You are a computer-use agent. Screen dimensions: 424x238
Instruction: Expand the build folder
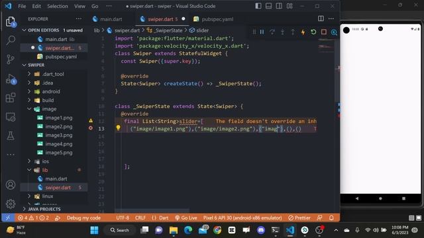pyautogui.click(x=29, y=100)
